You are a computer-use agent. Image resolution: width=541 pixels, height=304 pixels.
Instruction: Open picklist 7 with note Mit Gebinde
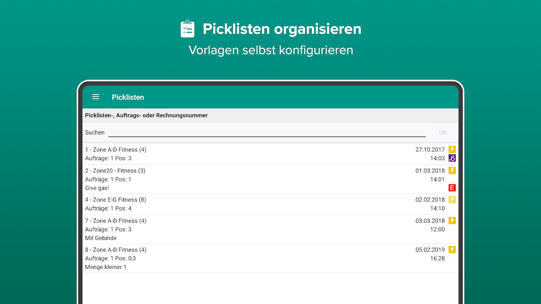tap(270, 229)
